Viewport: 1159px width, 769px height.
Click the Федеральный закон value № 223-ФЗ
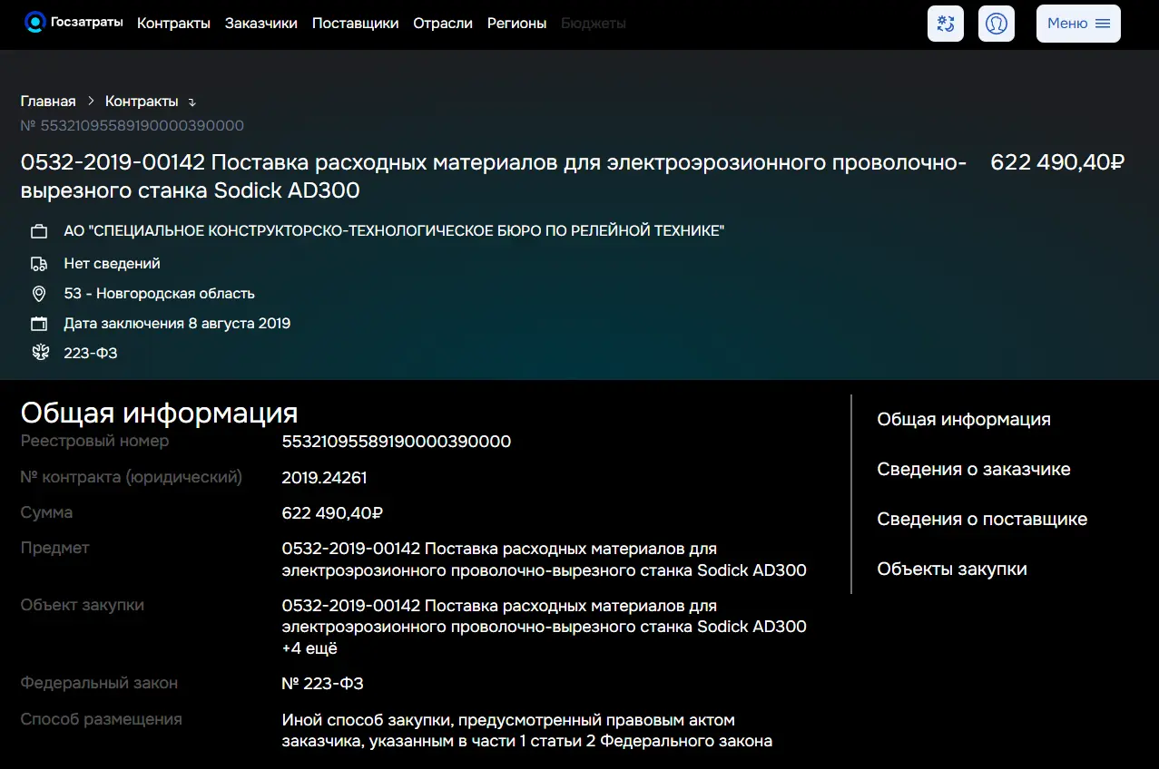322,684
